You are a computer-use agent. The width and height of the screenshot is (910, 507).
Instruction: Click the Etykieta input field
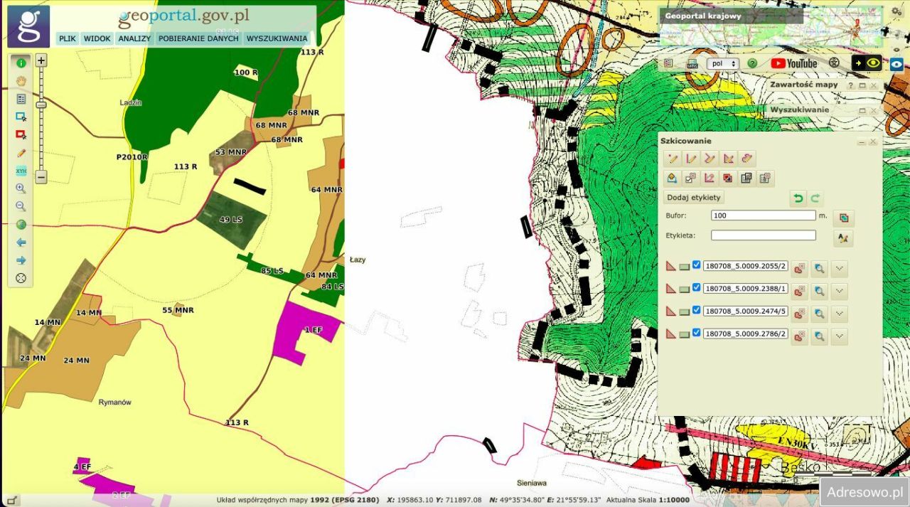click(764, 235)
